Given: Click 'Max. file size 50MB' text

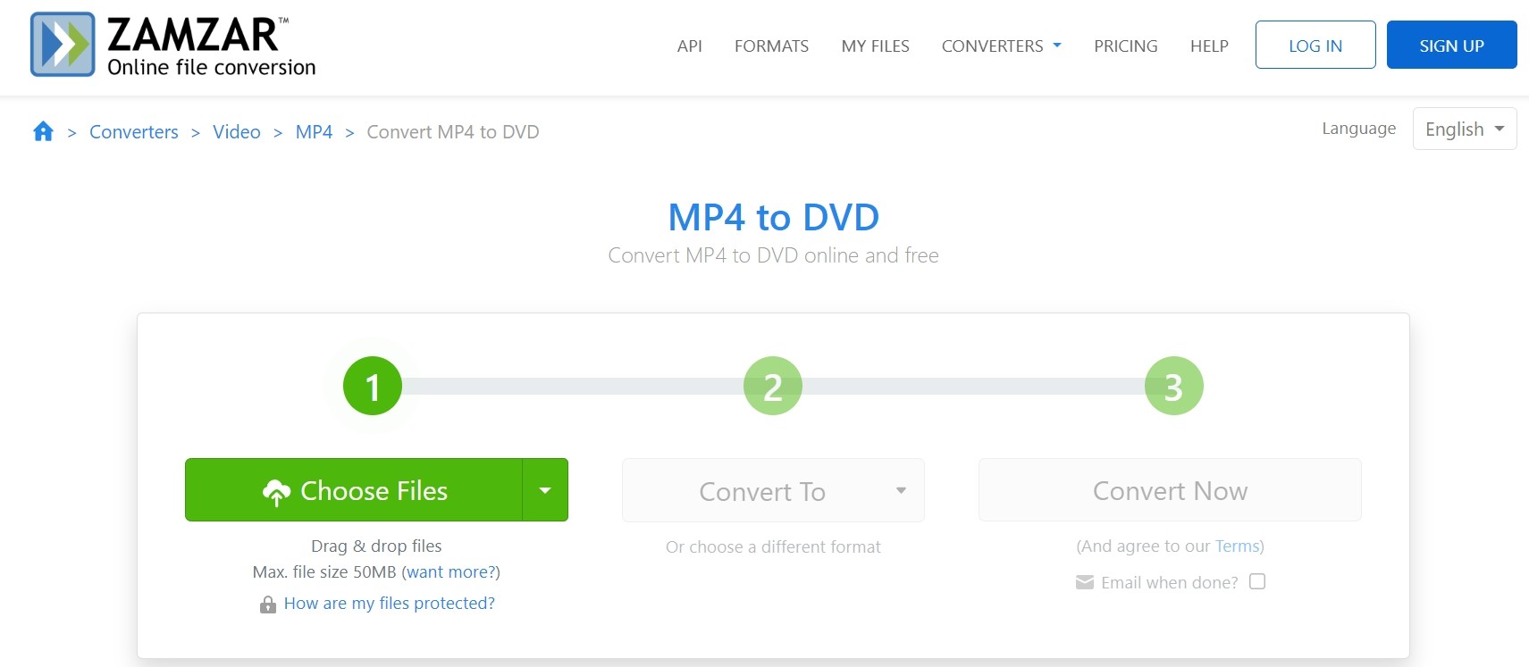Looking at the screenshot, I should click(324, 572).
